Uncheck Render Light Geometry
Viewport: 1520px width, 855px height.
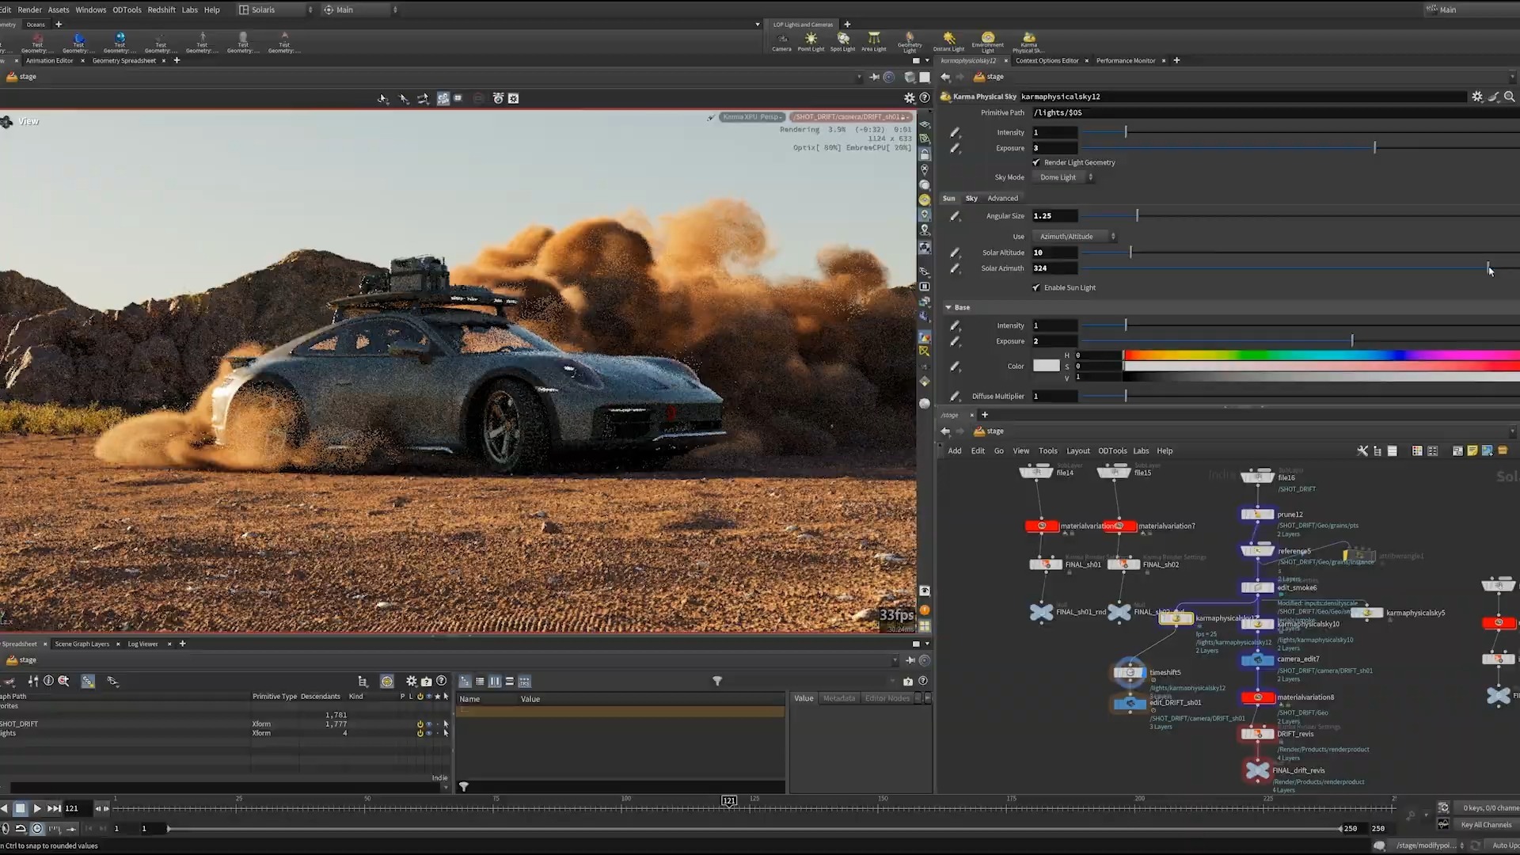click(1036, 162)
